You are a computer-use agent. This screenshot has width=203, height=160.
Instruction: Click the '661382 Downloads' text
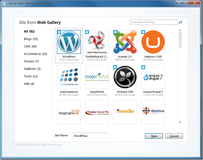(x=97, y=60)
